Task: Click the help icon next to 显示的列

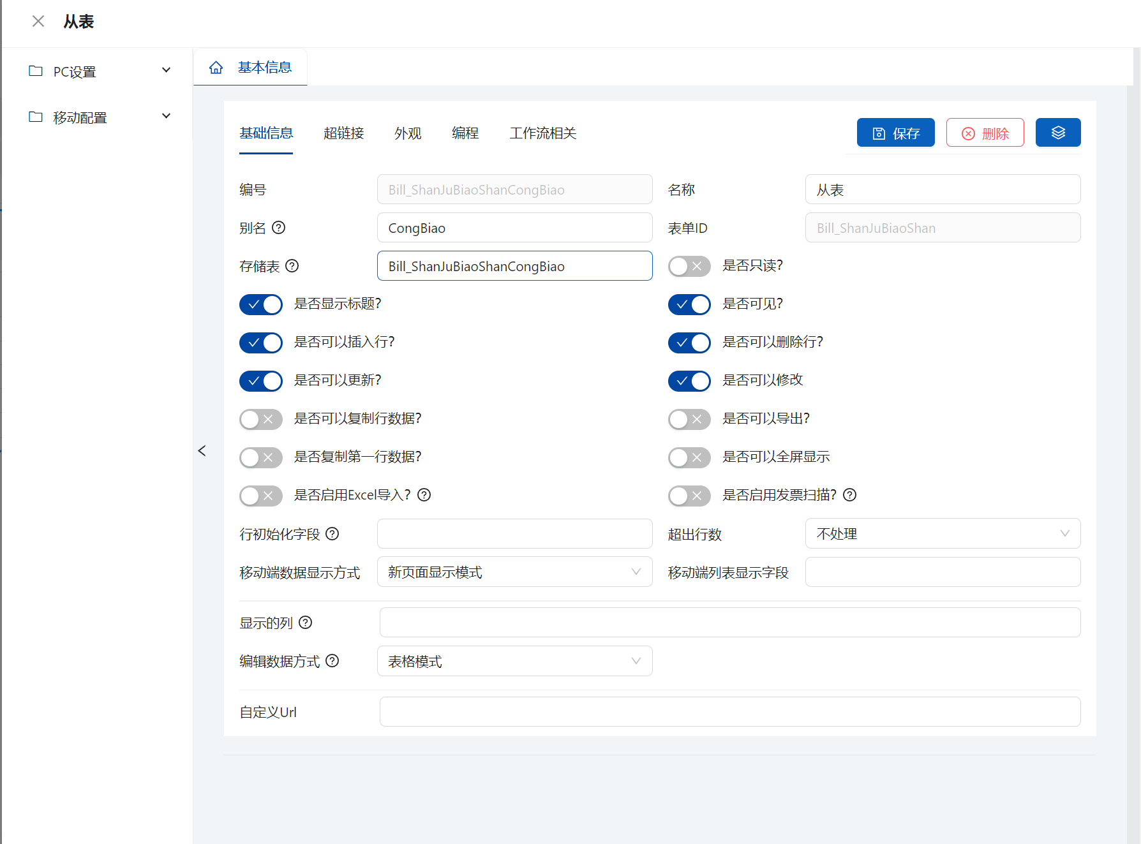Action: click(306, 623)
